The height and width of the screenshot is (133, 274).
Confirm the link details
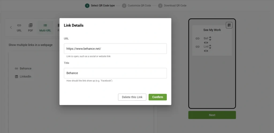coord(158,97)
